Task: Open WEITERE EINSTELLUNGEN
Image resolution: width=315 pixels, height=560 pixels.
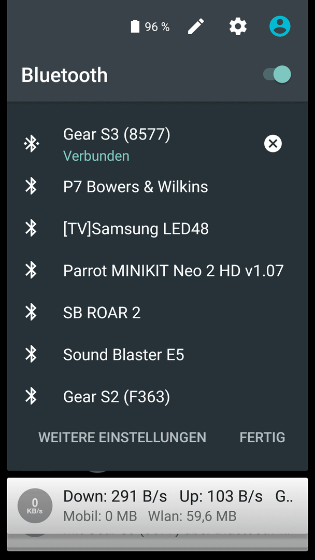Action: coord(122,437)
